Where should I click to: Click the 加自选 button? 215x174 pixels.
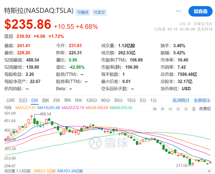tap(200, 11)
